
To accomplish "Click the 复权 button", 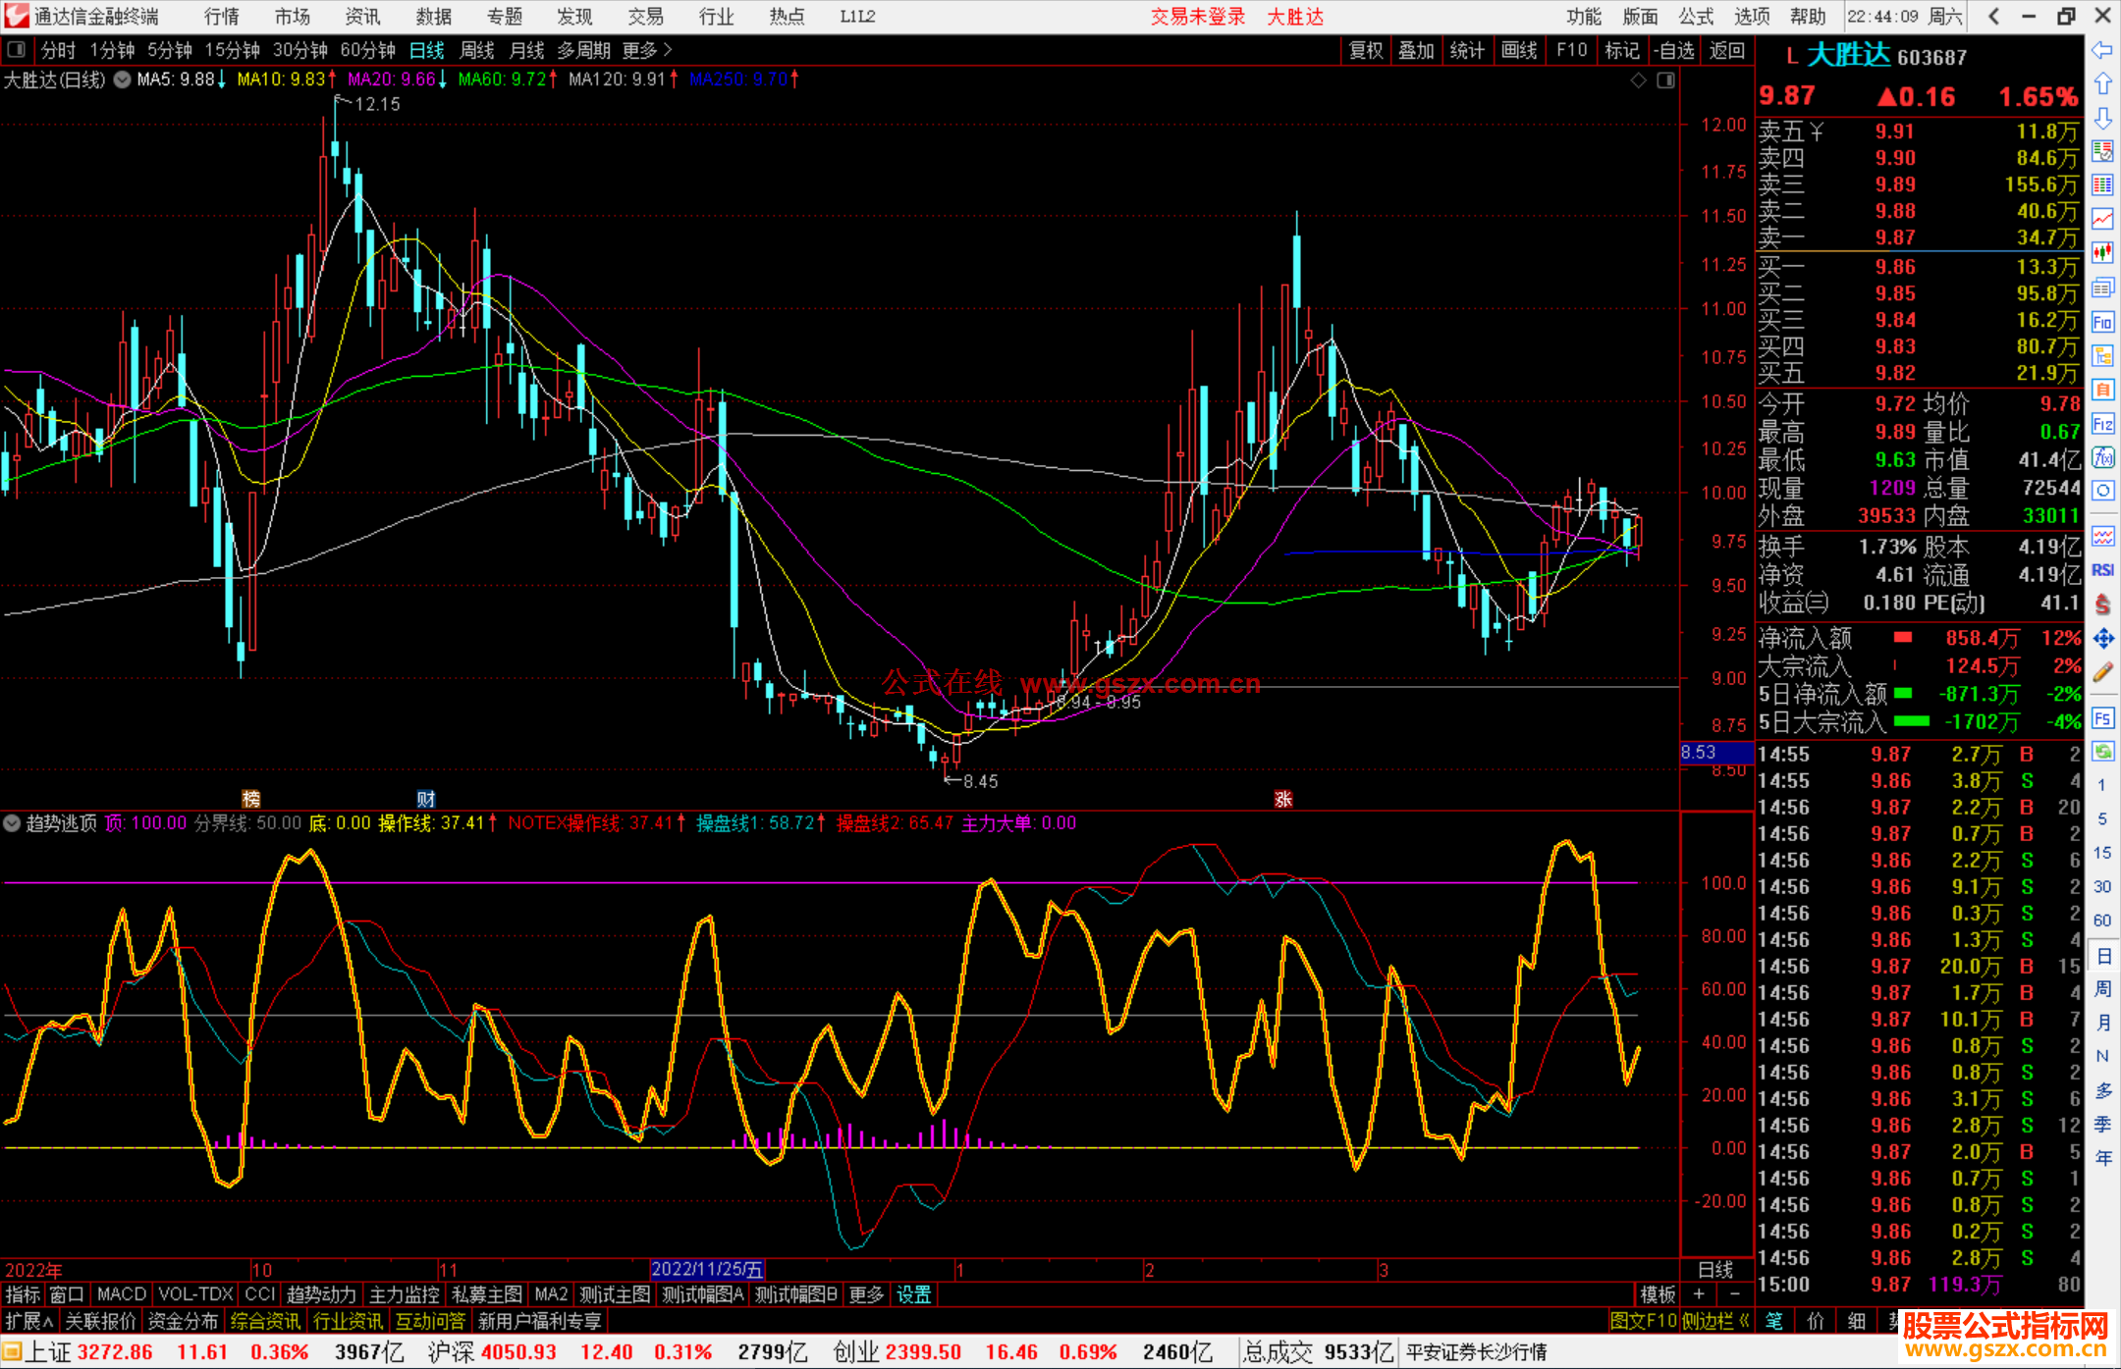I will (1365, 50).
